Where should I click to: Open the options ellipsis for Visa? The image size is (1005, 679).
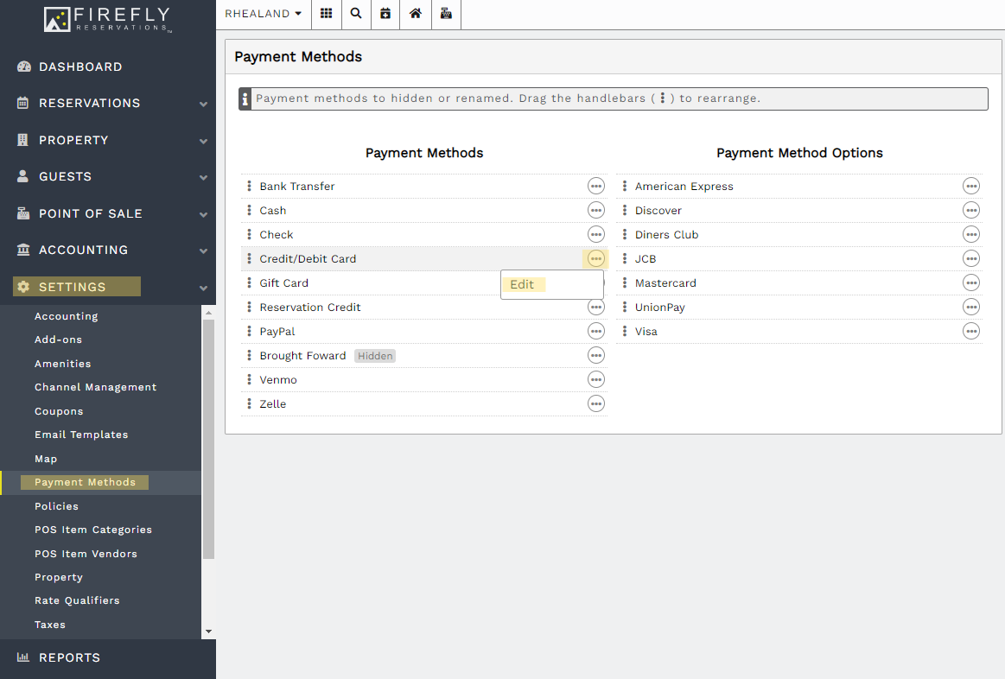tap(970, 330)
